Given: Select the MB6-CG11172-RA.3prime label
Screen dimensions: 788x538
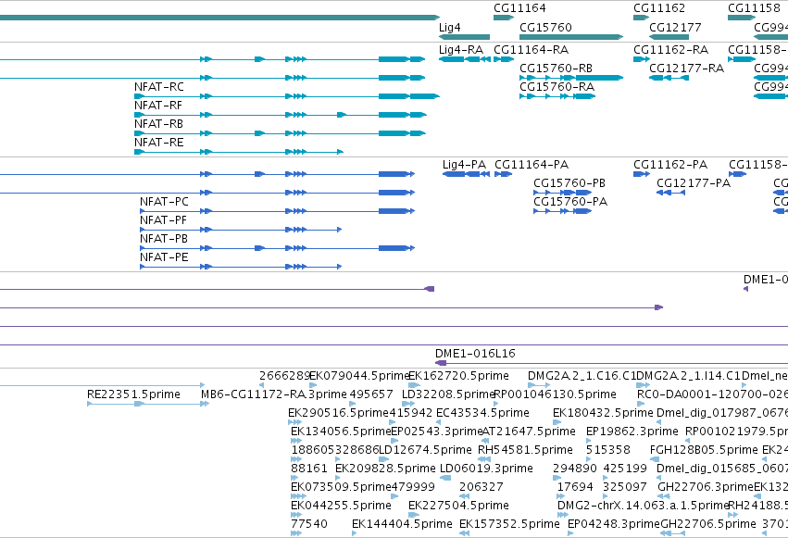Looking at the screenshot, I should pos(274,394).
